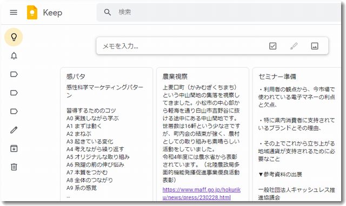Open the セミナー準備 note card

(297, 134)
